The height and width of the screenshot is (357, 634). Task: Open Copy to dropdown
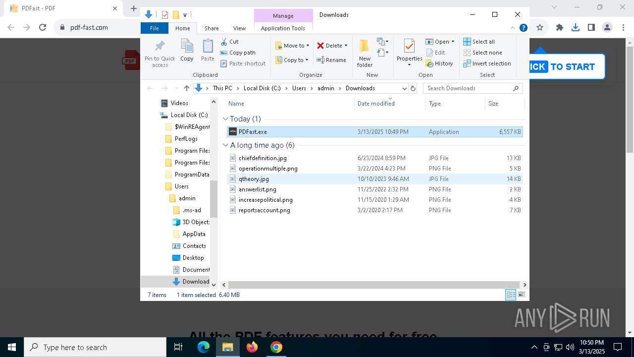coord(292,60)
